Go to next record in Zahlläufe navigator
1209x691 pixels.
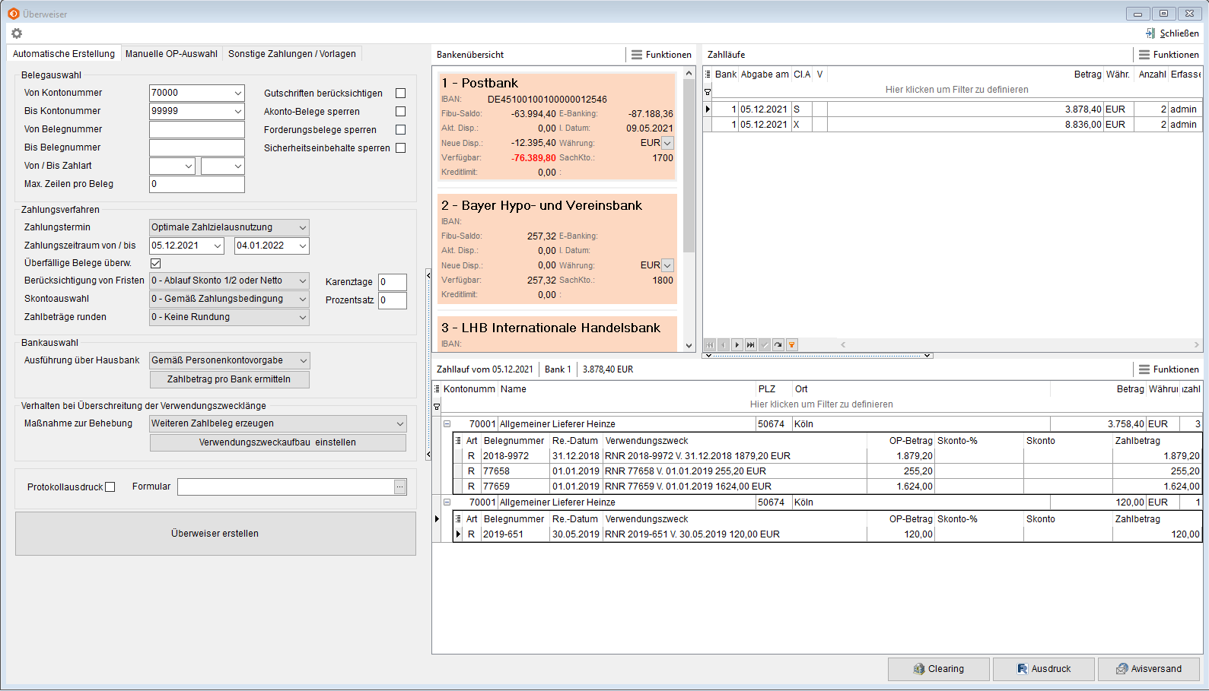pos(737,345)
